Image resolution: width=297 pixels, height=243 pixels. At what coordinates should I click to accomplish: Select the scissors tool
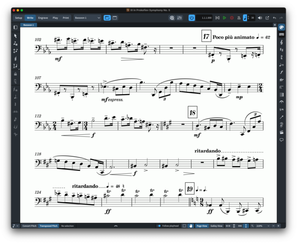[x=15, y=134]
